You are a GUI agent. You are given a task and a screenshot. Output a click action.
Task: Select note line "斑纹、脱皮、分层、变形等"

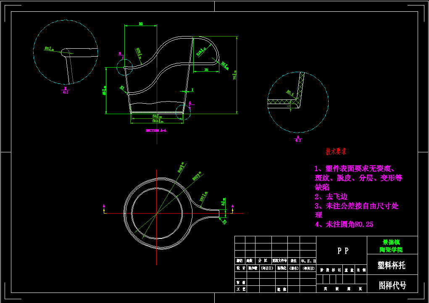pyautogui.click(x=358, y=178)
